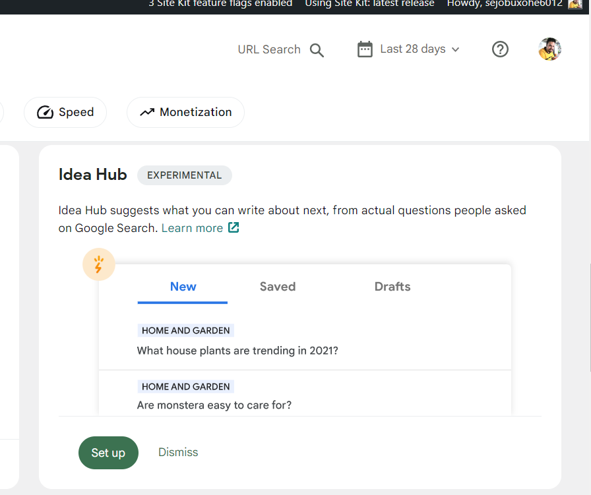Click the Monetization trend arrow icon

pos(147,112)
